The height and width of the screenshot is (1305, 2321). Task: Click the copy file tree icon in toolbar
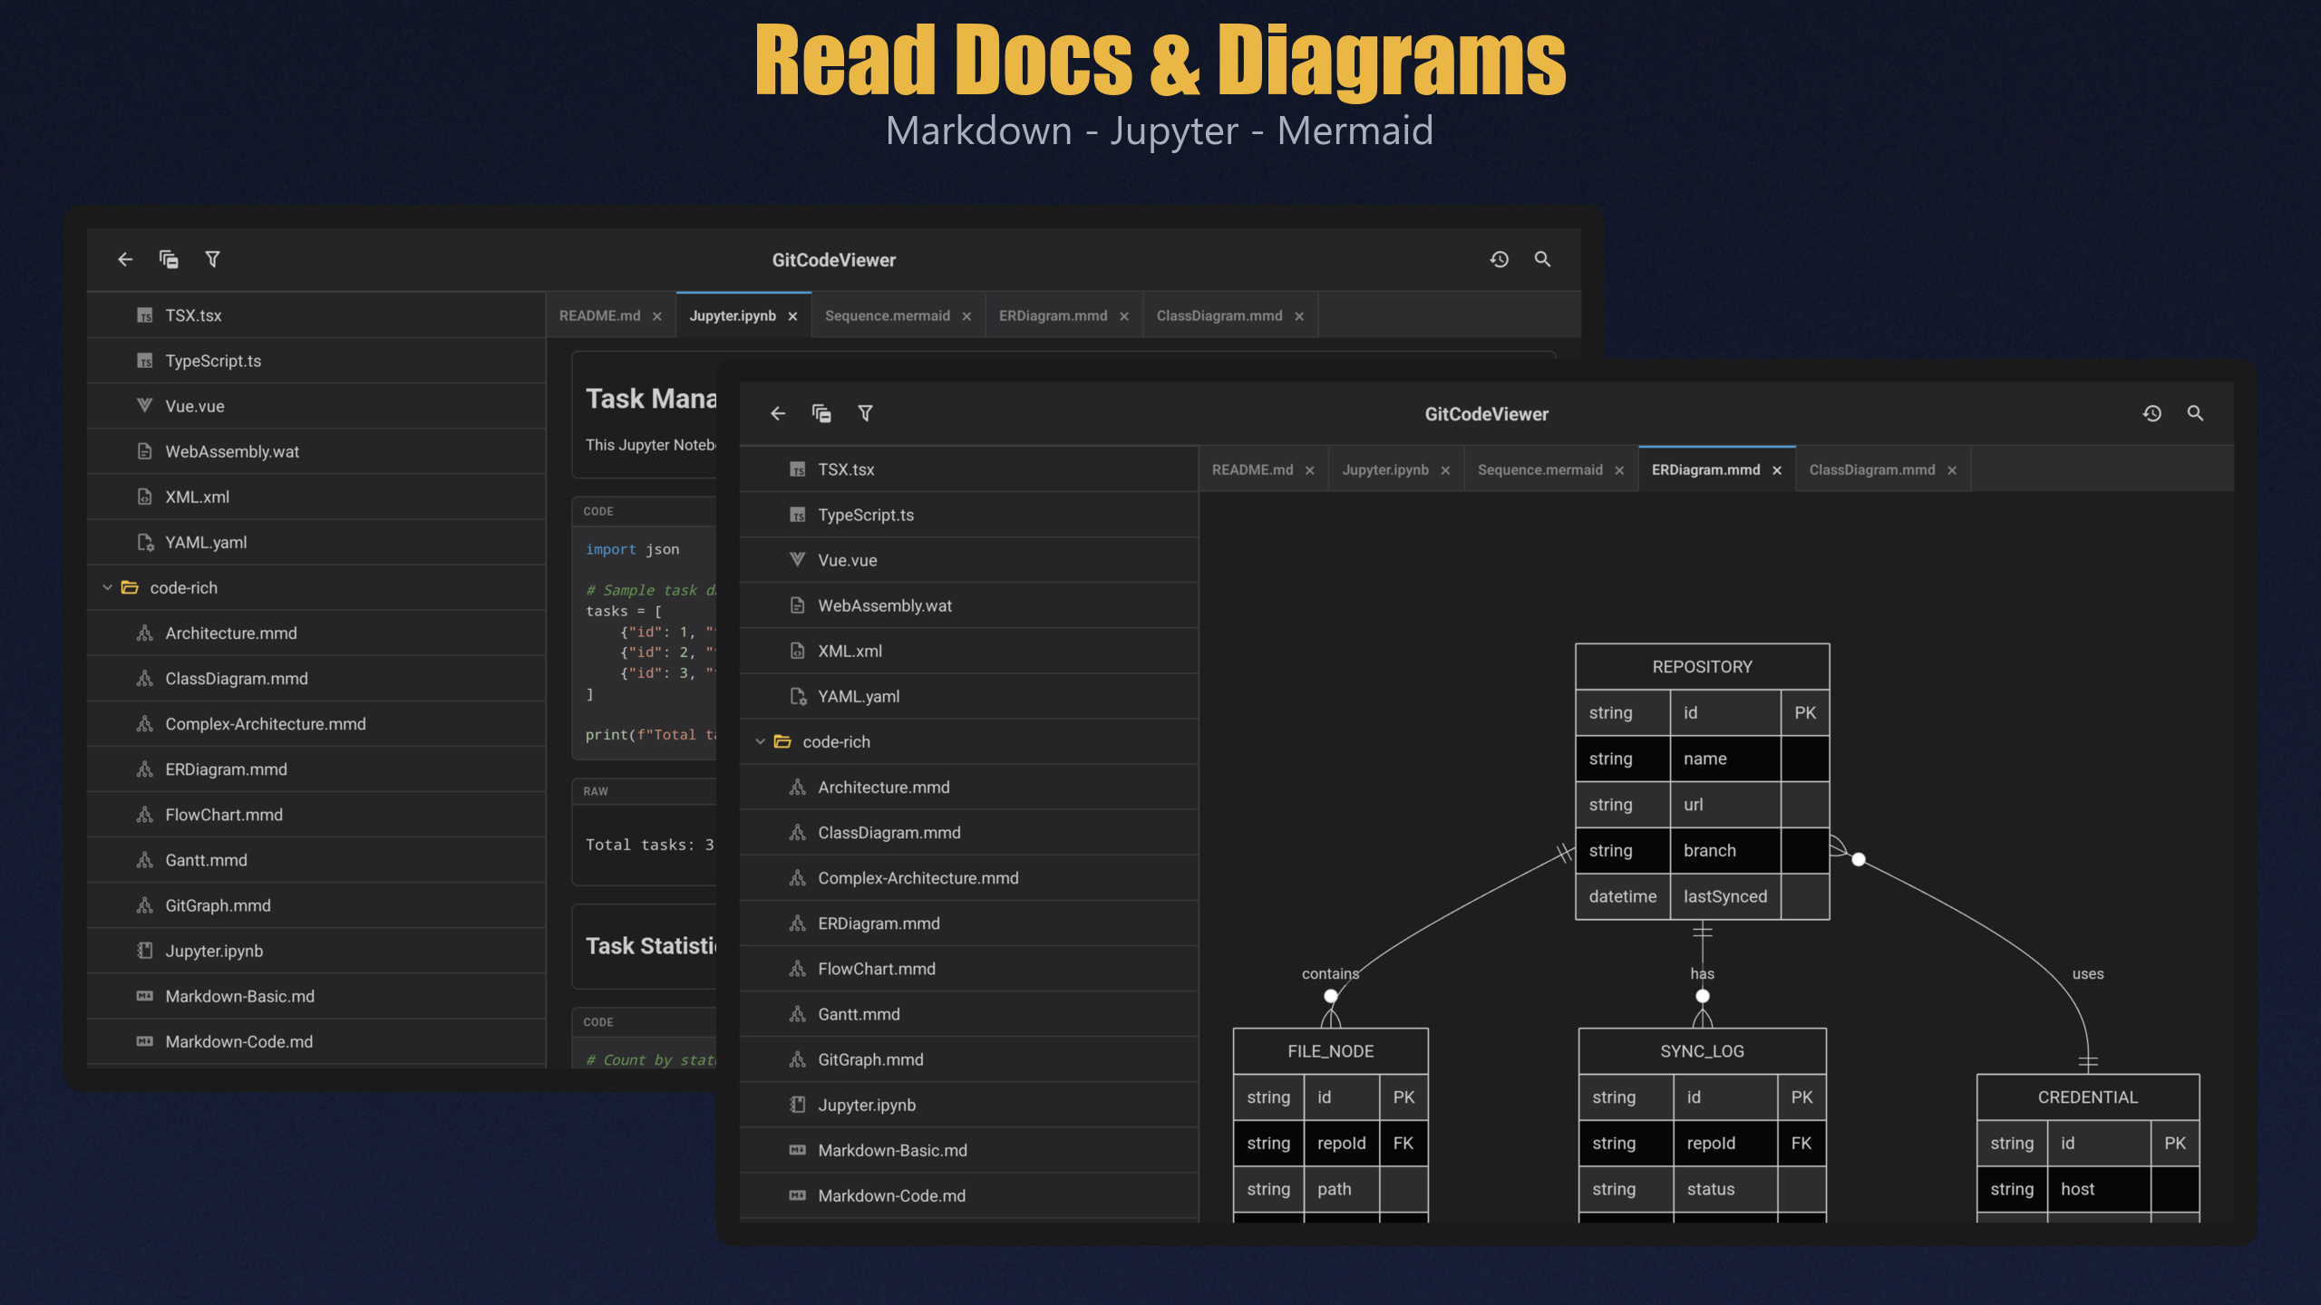point(821,413)
